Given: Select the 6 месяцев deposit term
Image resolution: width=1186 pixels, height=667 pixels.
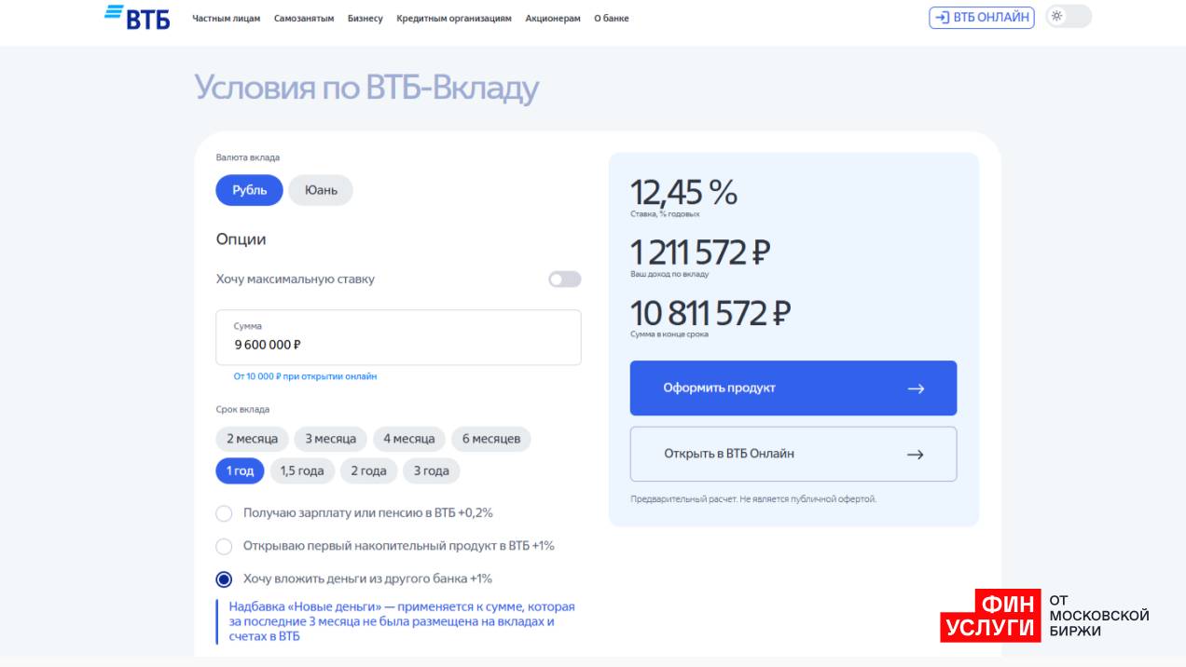Looking at the screenshot, I should click(490, 439).
